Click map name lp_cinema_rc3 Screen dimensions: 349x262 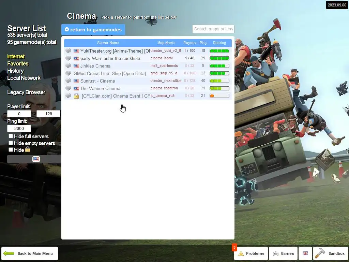[163, 96]
